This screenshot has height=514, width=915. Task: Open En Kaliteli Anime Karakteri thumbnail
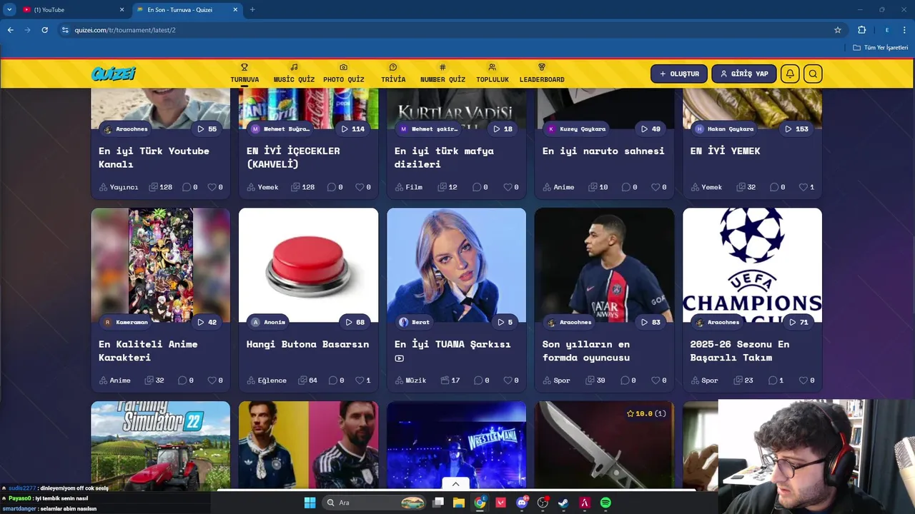tap(161, 265)
